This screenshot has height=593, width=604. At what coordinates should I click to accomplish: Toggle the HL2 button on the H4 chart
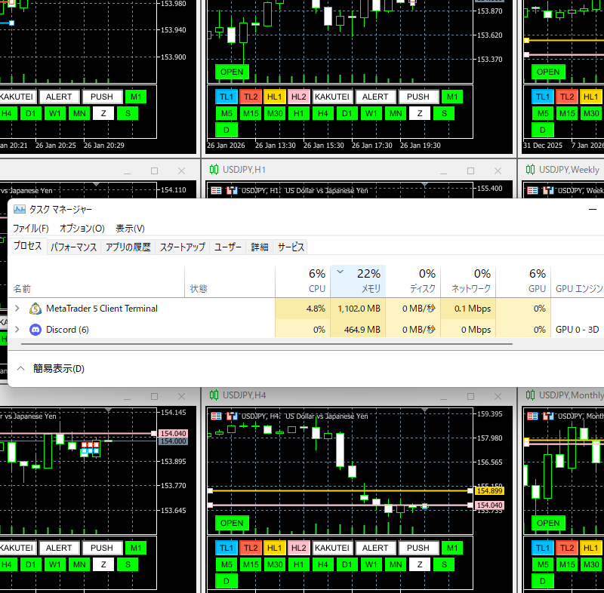(x=298, y=548)
